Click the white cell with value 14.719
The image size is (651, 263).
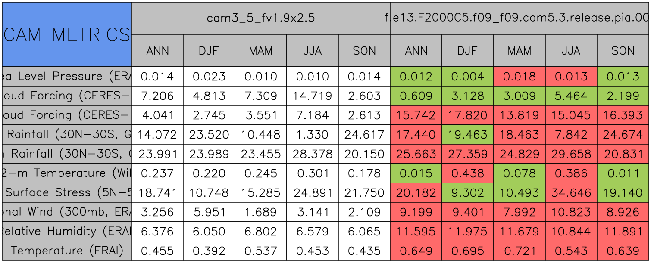coord(312,96)
